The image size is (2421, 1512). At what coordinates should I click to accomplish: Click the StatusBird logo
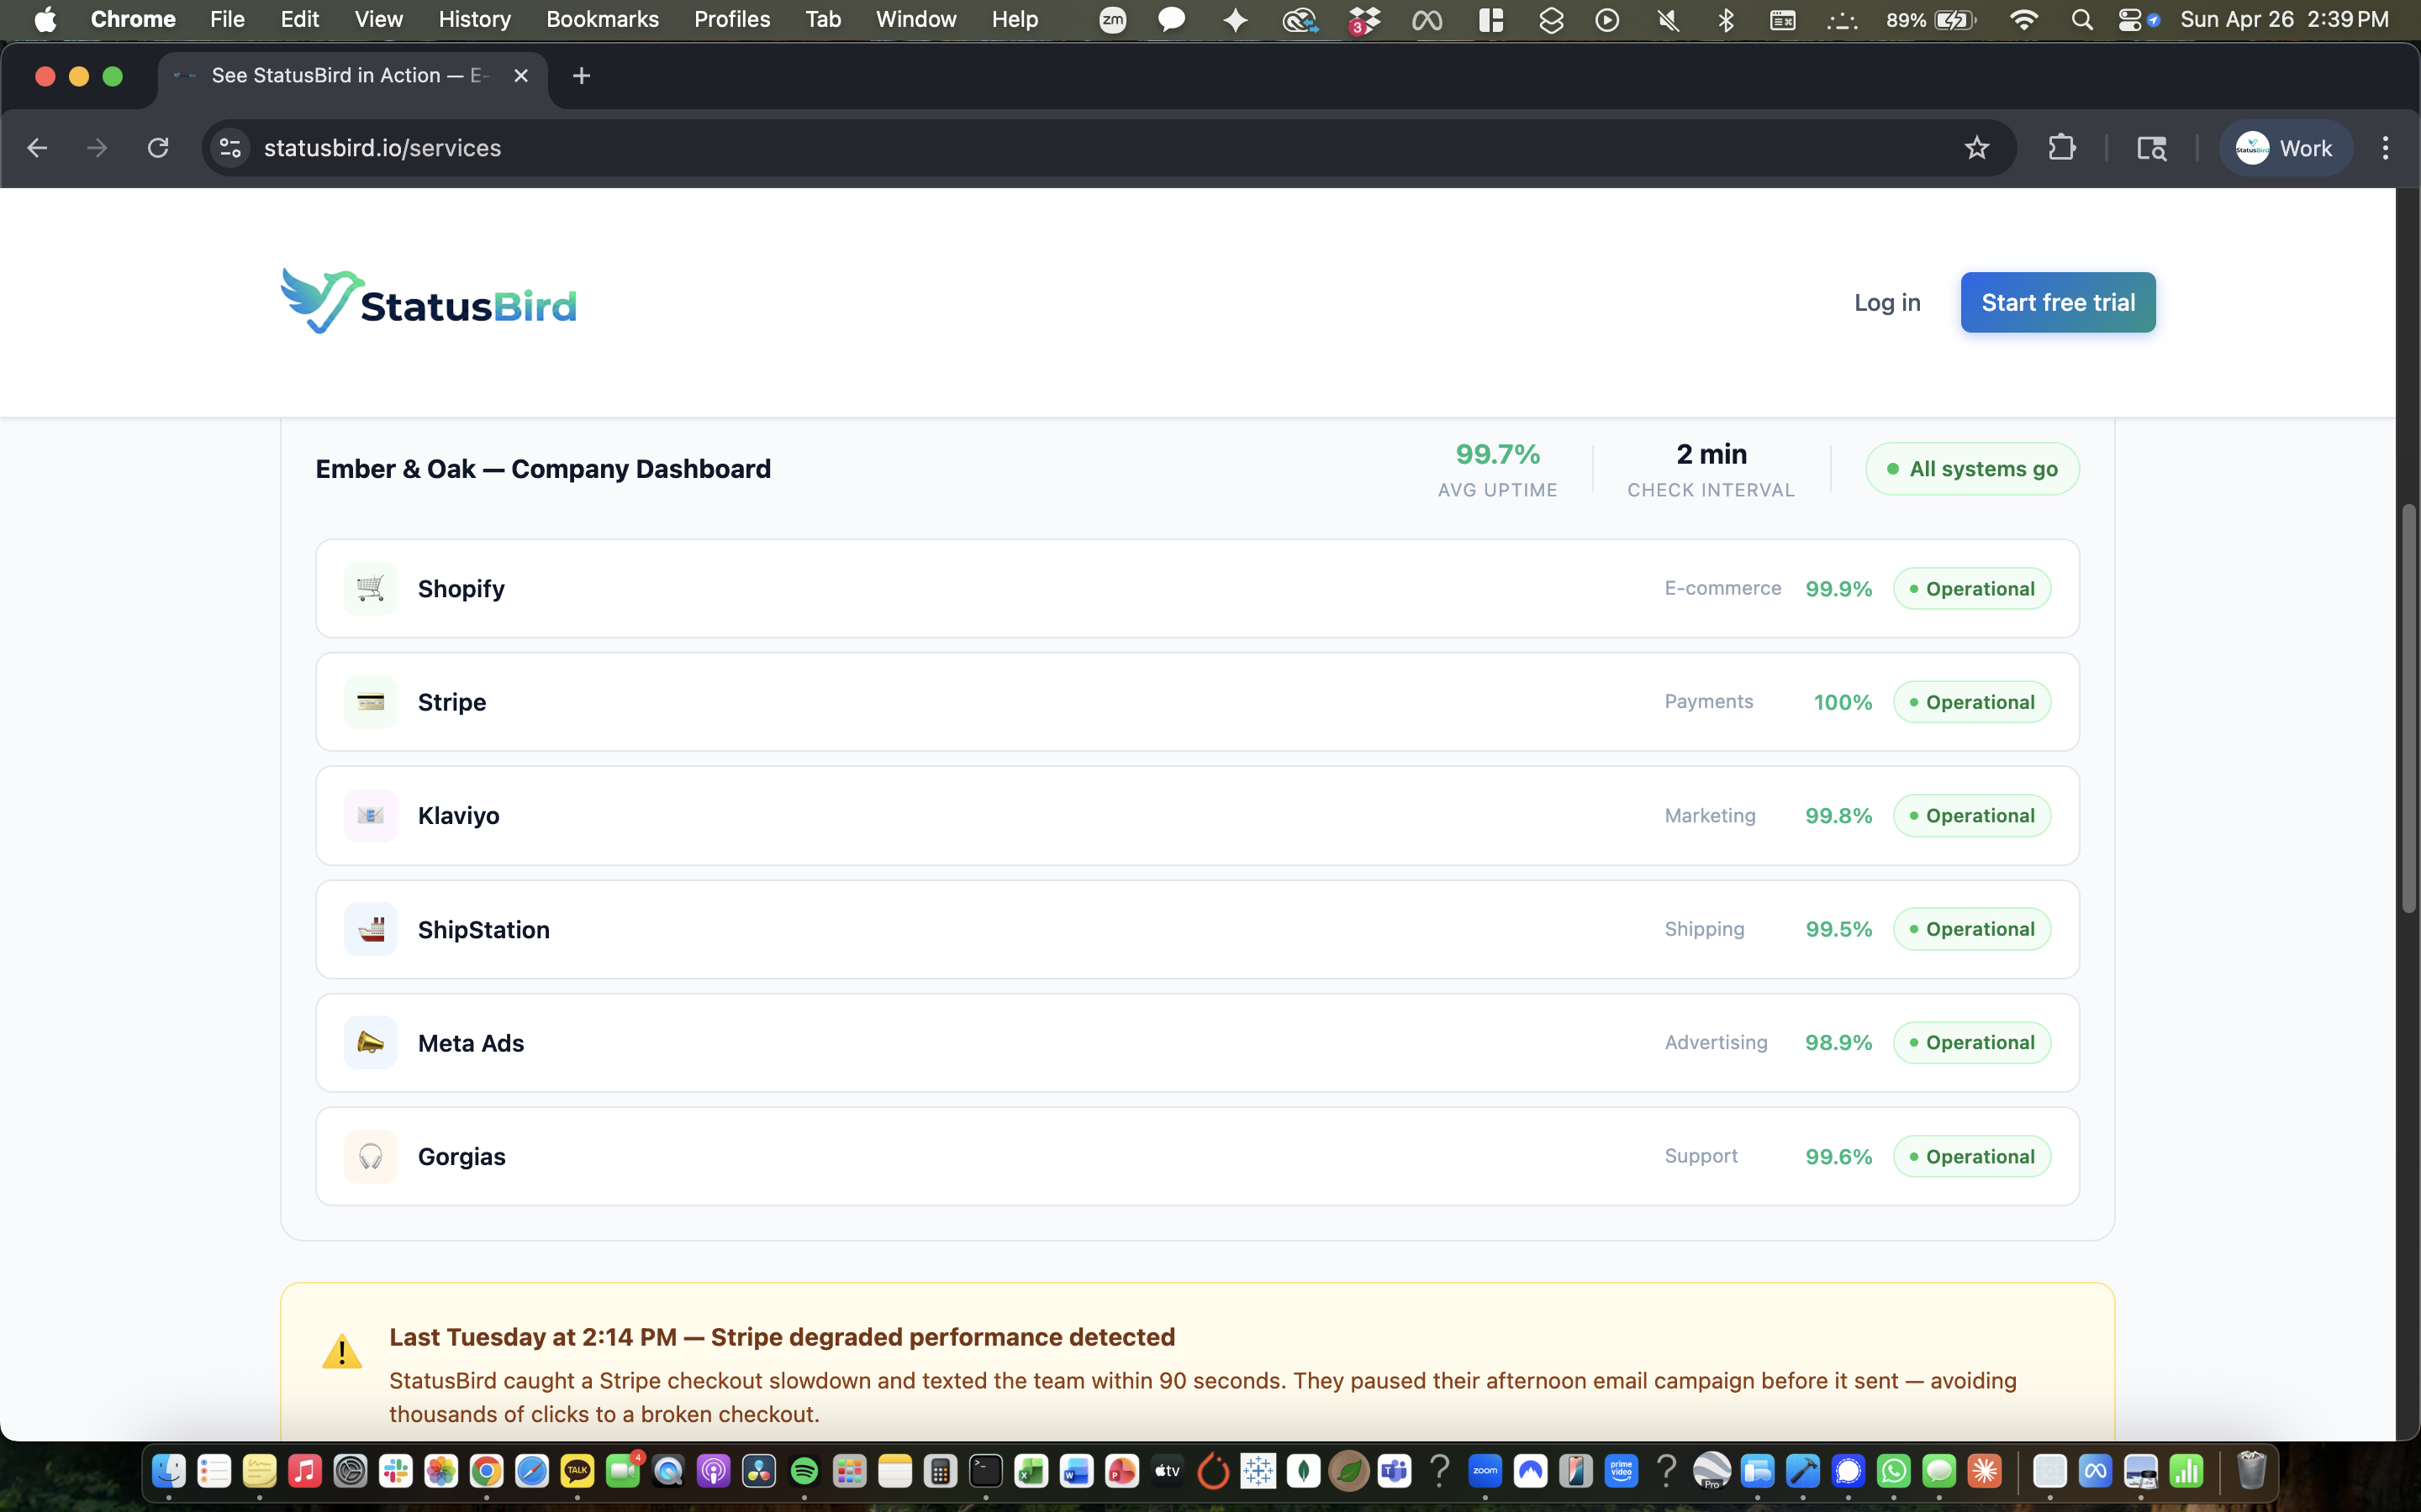428,302
